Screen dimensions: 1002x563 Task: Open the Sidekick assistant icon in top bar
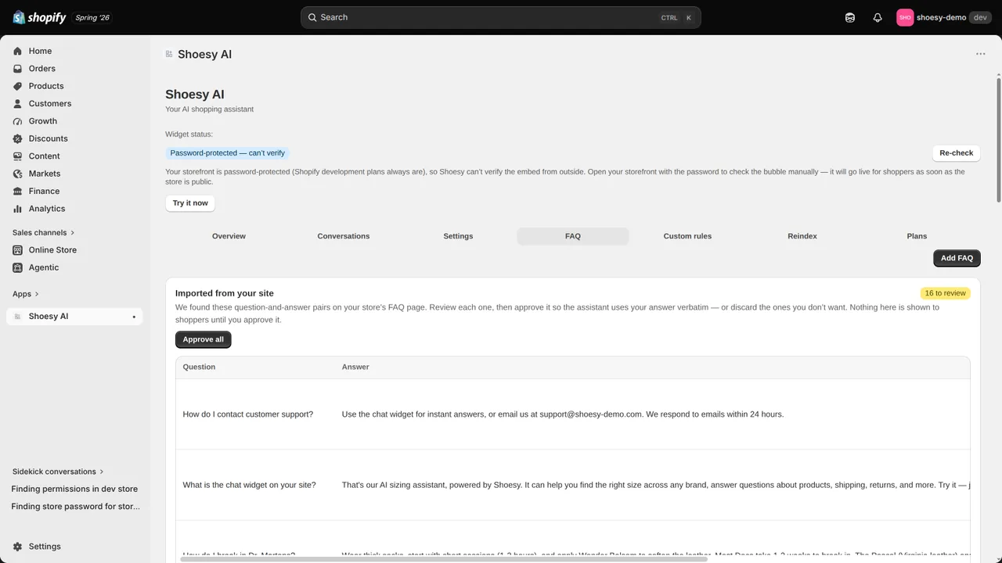850,17
